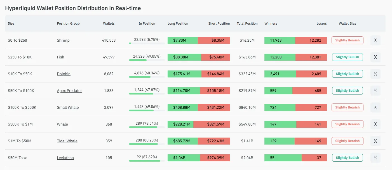Image resolution: width=392 pixels, height=170 pixels.
Task: Sort by the Total Position column header
Action: 247,23
